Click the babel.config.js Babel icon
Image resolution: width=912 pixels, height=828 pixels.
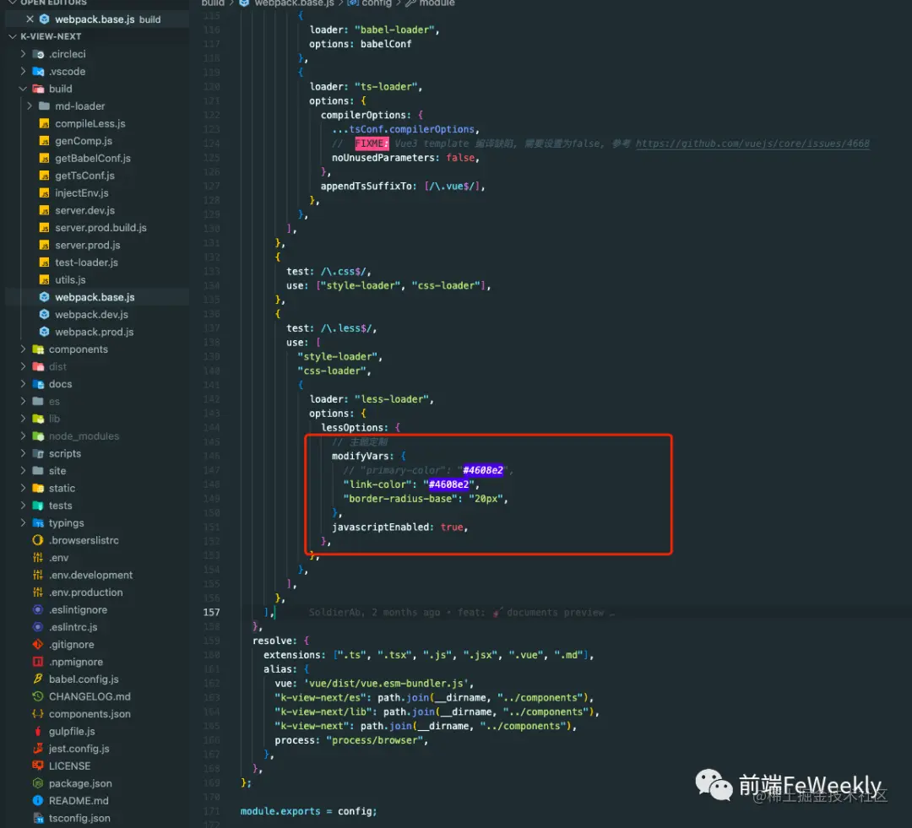click(x=38, y=679)
